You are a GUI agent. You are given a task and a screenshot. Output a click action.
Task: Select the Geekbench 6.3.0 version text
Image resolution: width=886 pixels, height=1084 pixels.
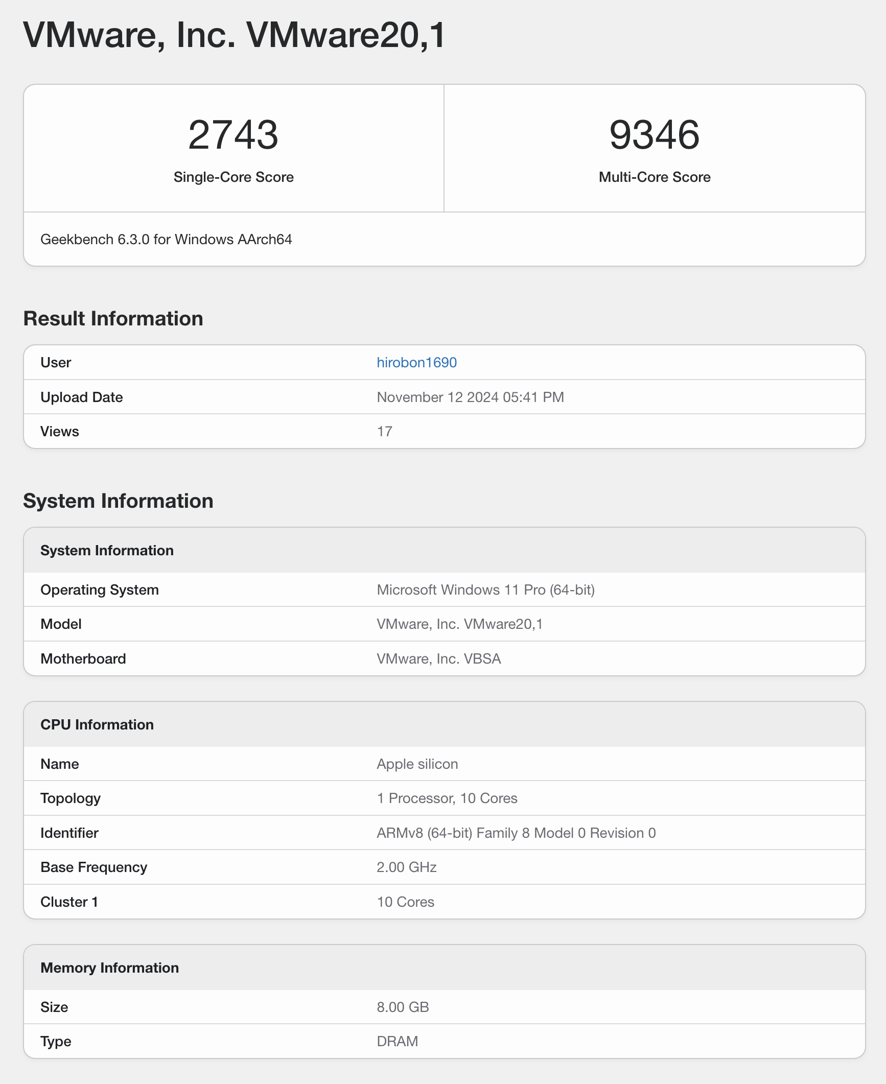coord(166,239)
